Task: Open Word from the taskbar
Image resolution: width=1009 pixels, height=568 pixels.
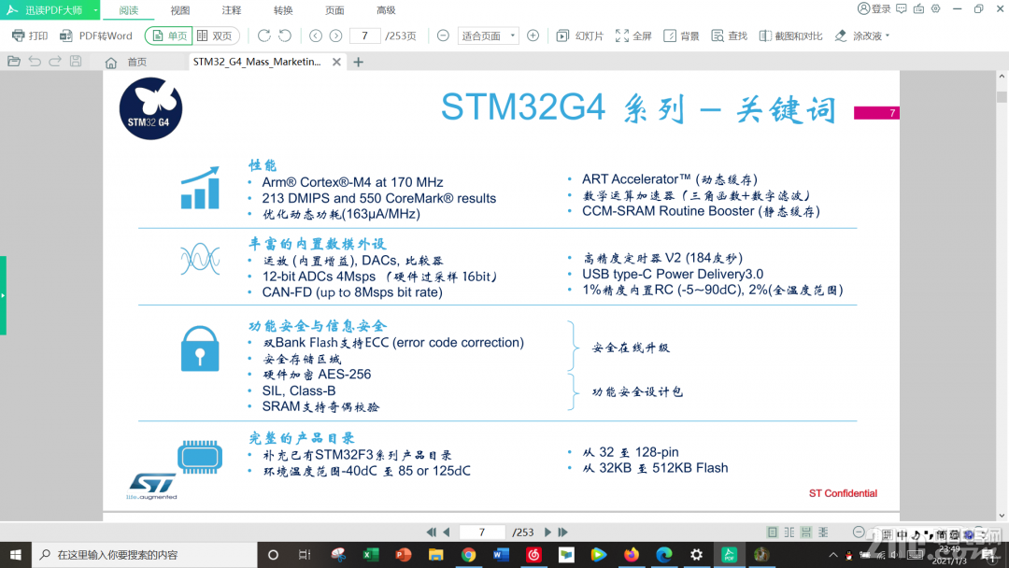Action: pyautogui.click(x=501, y=555)
